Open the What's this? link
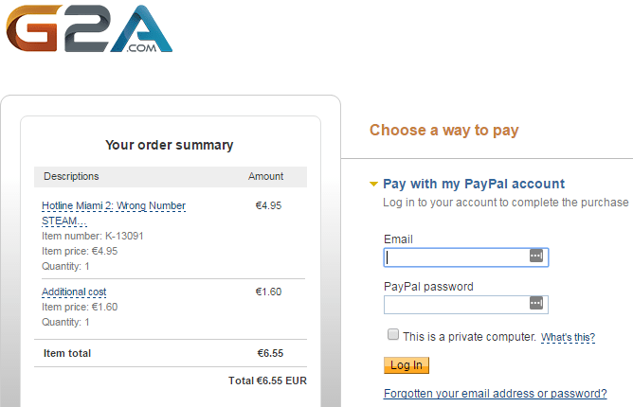 568,337
